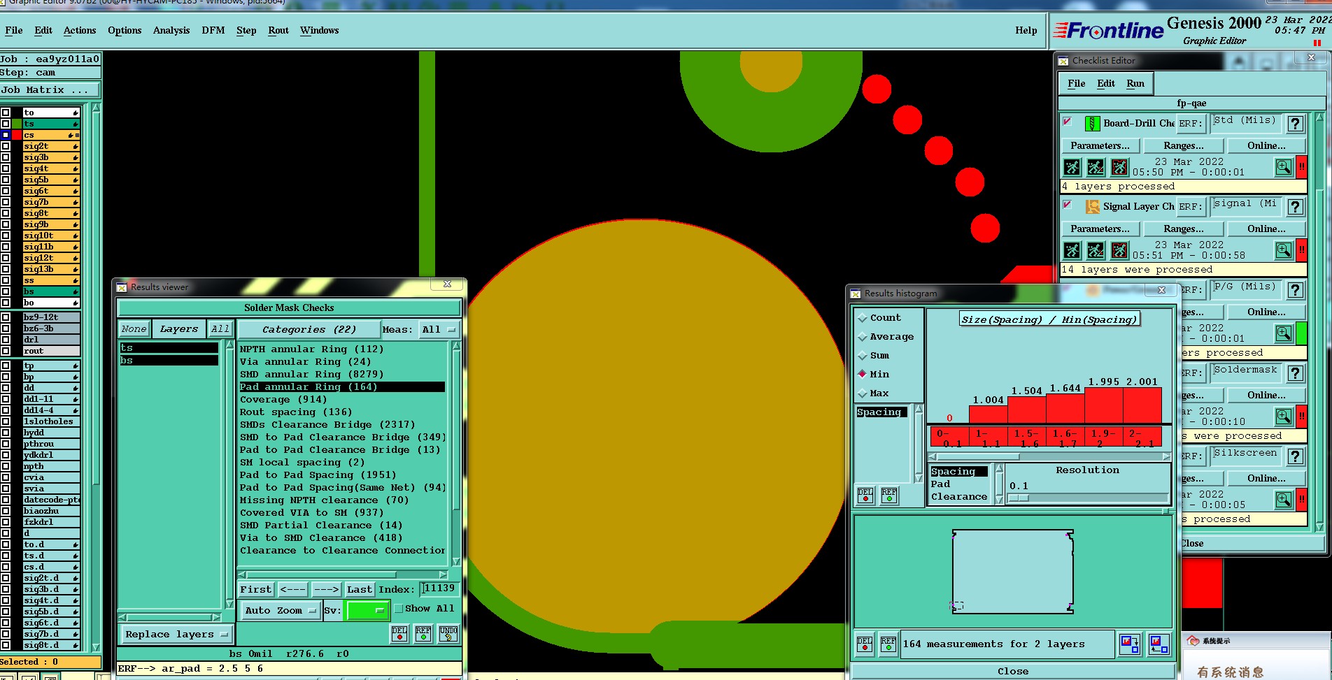The height and width of the screenshot is (680, 1332).
Task: Open Signal Layer check results with magnifier
Action: click(x=1284, y=250)
